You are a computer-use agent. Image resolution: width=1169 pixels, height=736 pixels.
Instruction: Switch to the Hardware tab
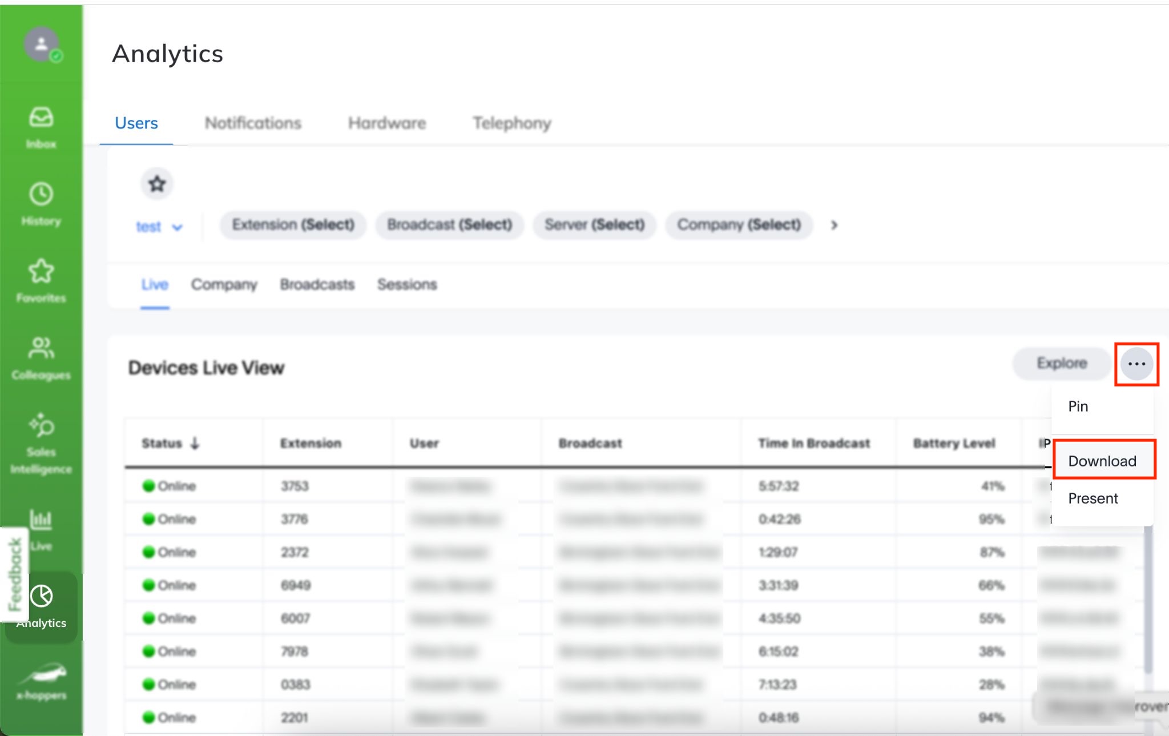(x=387, y=123)
